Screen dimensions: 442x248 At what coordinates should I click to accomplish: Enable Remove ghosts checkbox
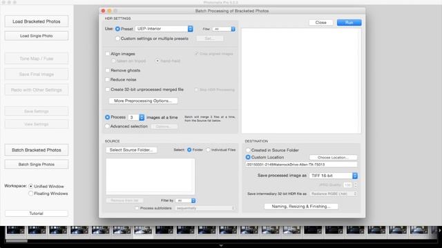tap(108, 70)
